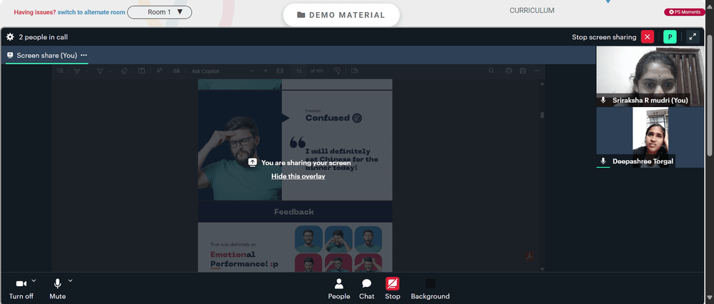The height and width of the screenshot is (304, 714).
Task: Zoom in the PDF with plus
Action: [266, 71]
